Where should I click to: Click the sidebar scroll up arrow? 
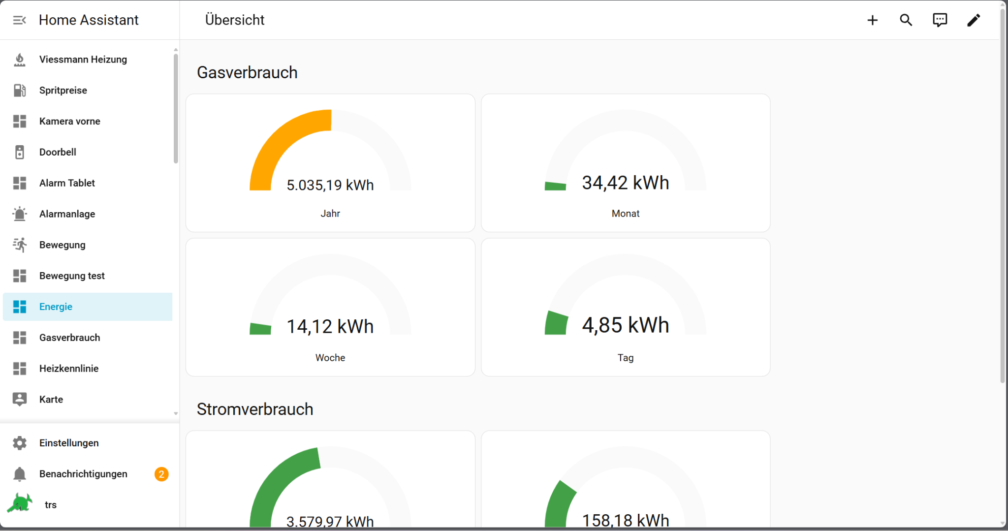click(176, 50)
